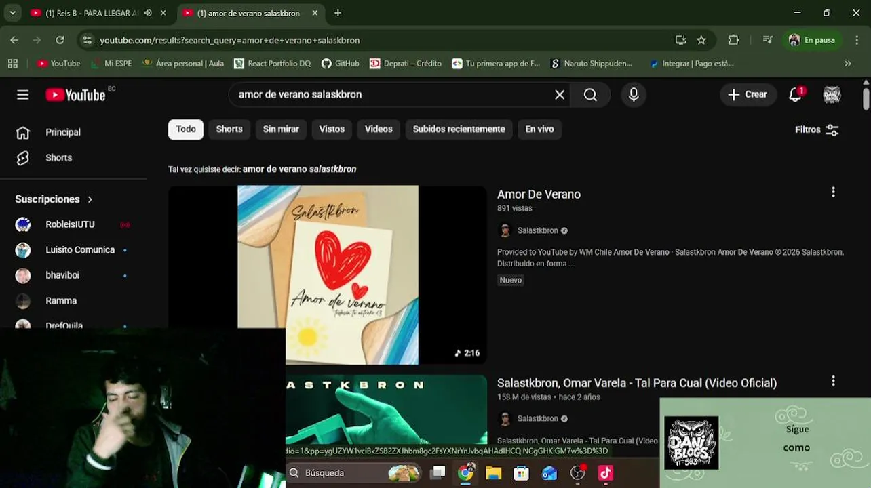The image size is (871, 488).
Task: Select the Vistos filter chip
Action: (332, 129)
